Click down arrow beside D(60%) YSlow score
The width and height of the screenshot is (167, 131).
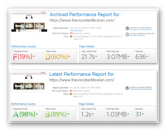point(69,56)
